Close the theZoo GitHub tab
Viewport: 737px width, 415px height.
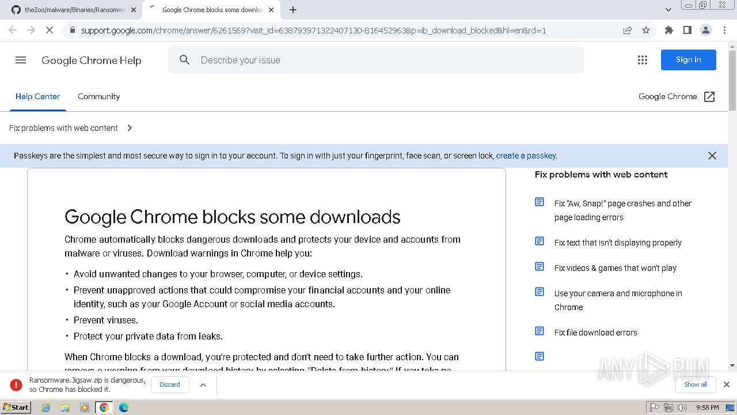[x=134, y=10]
